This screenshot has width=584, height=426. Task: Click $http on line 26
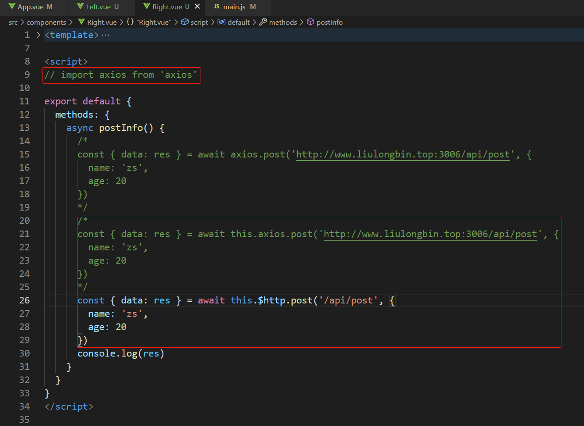[x=271, y=300]
